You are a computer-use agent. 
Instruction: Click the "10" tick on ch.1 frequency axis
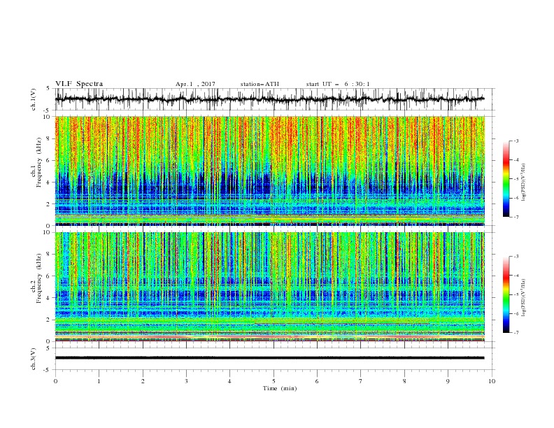[48, 117]
